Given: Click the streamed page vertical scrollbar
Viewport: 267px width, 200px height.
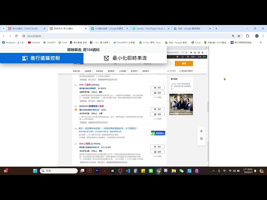Looking at the screenshot, I should (x=208, y=107).
